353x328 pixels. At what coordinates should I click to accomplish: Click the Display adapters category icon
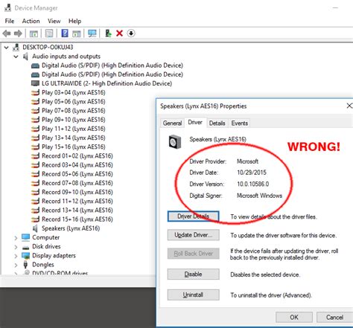[25, 256]
